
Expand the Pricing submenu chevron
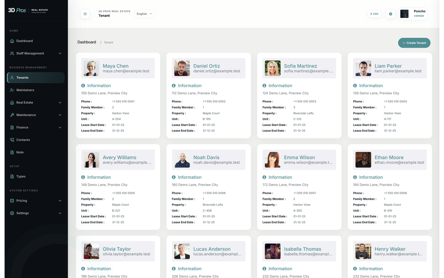(60, 201)
